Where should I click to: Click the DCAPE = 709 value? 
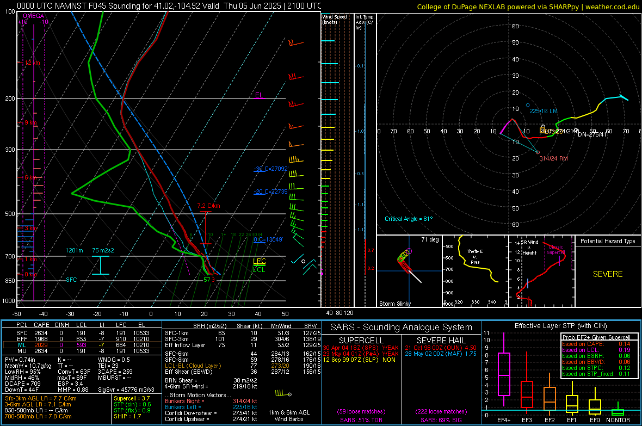click(22, 384)
